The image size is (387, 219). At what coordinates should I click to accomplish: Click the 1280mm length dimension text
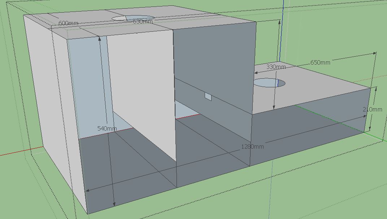tap(252, 146)
